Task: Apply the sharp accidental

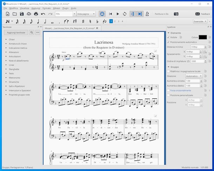Action: tap(83, 21)
